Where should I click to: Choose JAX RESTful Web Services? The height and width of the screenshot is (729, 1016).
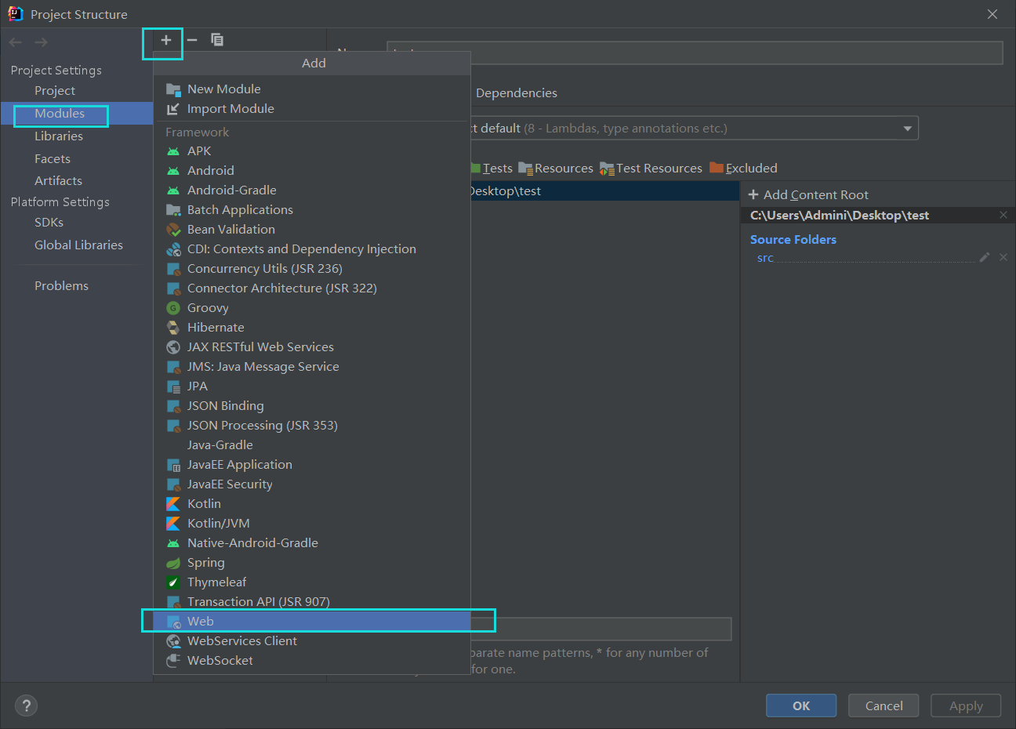click(312, 347)
